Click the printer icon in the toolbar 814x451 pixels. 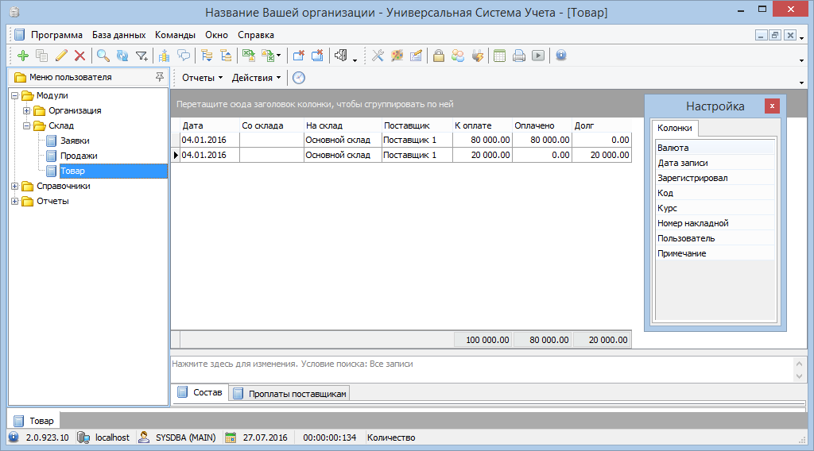pyautogui.click(x=518, y=56)
